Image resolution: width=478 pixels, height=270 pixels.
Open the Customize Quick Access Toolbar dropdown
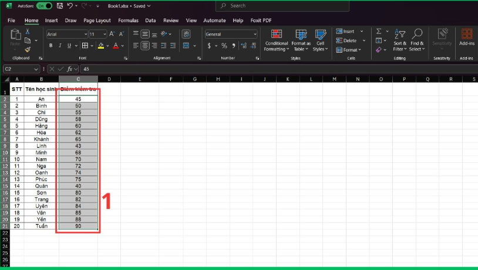[x=97, y=6]
